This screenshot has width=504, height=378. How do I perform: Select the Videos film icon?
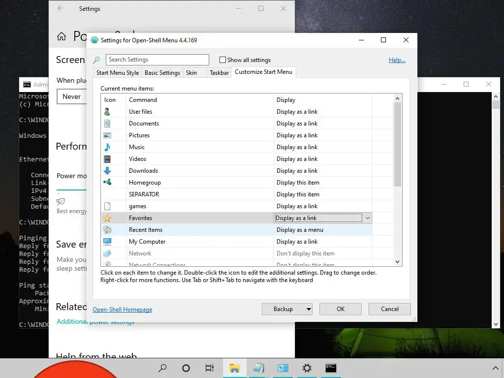(x=107, y=159)
